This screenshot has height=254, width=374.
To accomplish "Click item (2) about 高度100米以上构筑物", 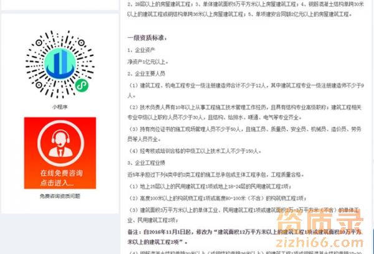I will pos(218,199).
